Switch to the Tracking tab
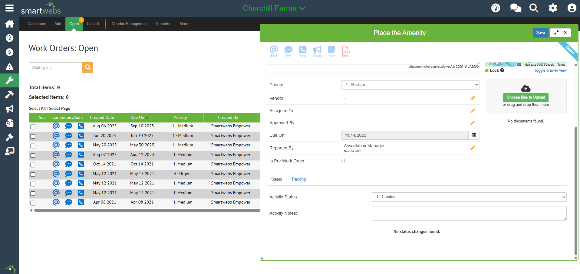Viewport: 580px width, 274px height. [298, 179]
